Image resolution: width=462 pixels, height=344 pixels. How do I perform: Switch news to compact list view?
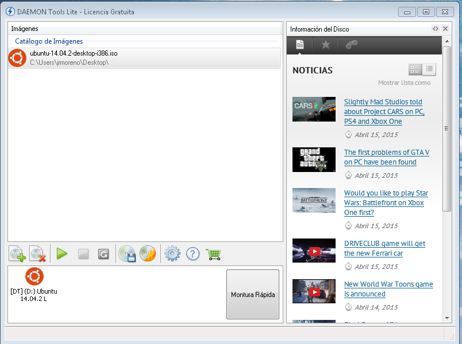pyautogui.click(x=429, y=69)
